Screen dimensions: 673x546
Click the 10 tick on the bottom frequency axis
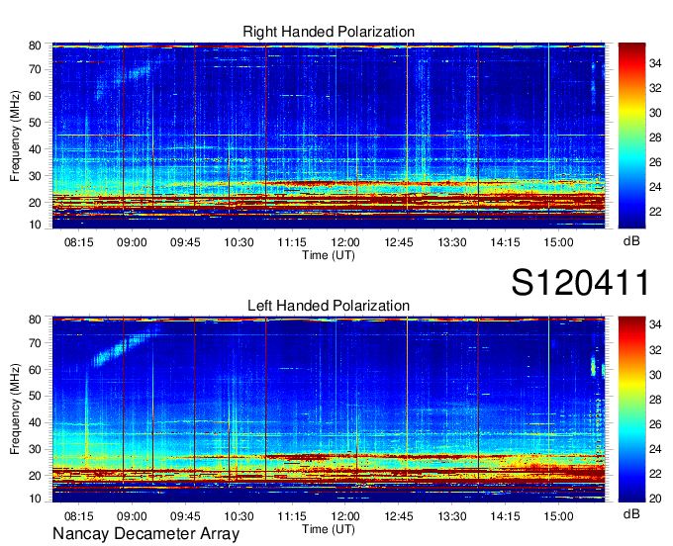coord(35,499)
